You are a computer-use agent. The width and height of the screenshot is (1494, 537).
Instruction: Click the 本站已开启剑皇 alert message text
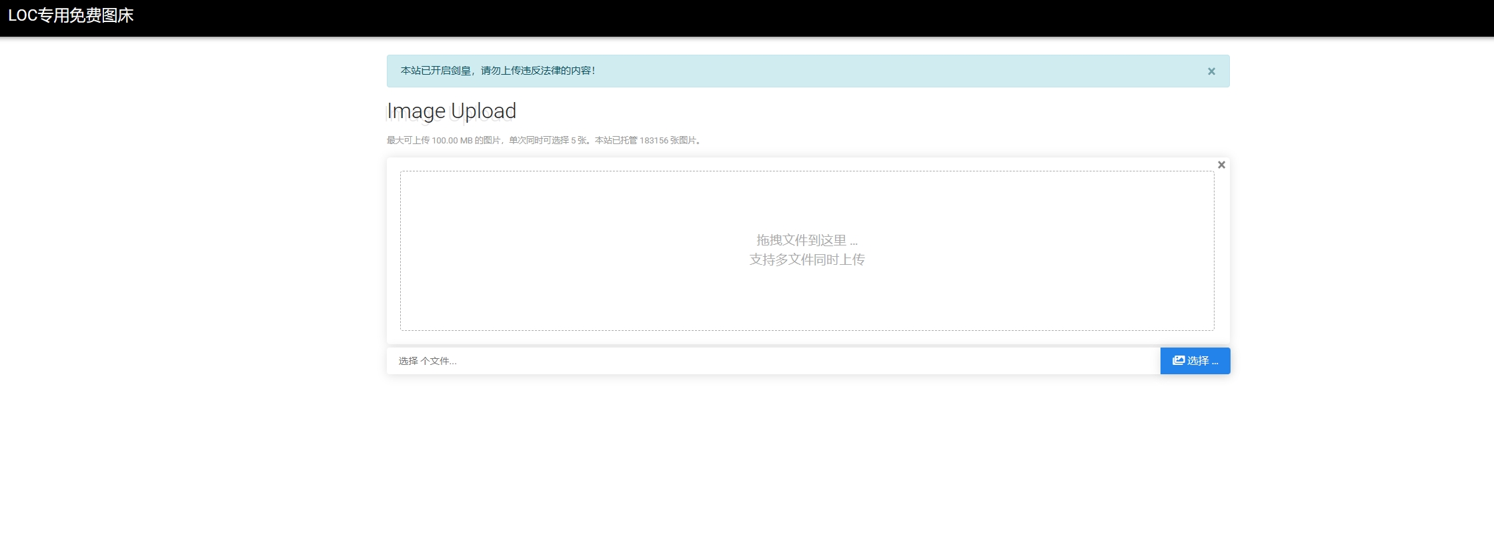tap(436, 71)
